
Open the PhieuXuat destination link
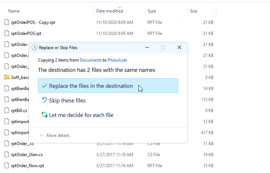(118, 60)
